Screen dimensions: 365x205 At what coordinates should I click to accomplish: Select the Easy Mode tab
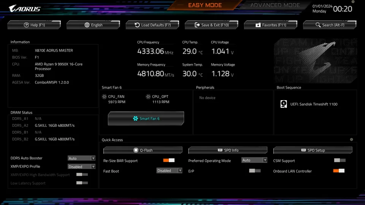coord(205,5)
